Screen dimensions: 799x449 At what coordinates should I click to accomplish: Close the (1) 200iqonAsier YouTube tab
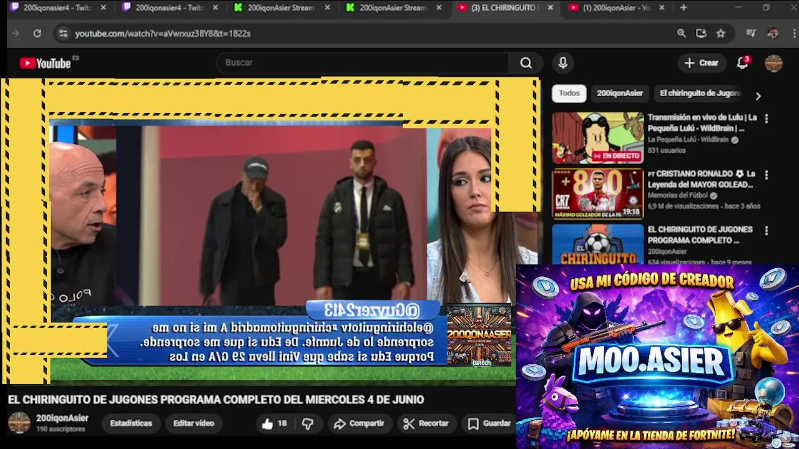pos(662,7)
